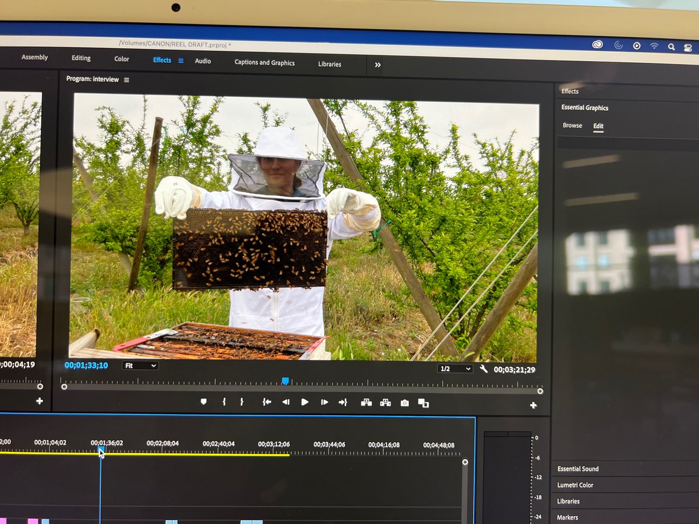Switch to Browse in Essential Graphics
699x524 pixels.
click(x=572, y=125)
